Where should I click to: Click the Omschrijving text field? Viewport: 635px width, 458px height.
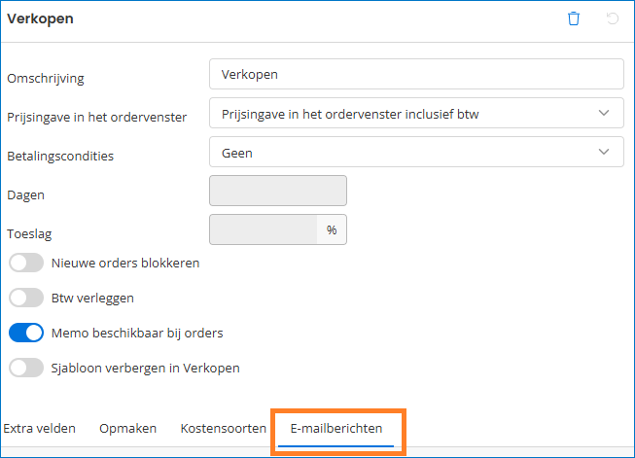click(415, 74)
